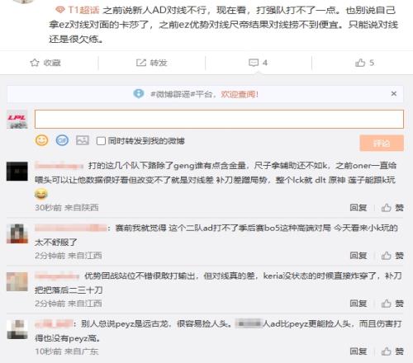The image size is (413, 363).
Task: Open comments via speech bubble icon
Action: tap(254, 63)
